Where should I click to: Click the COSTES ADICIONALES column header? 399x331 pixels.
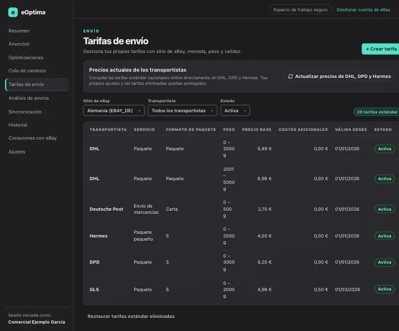point(303,130)
